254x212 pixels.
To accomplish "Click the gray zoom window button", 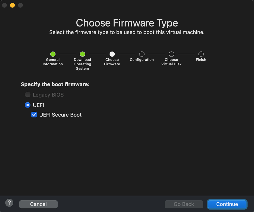I will pos(20,5).
